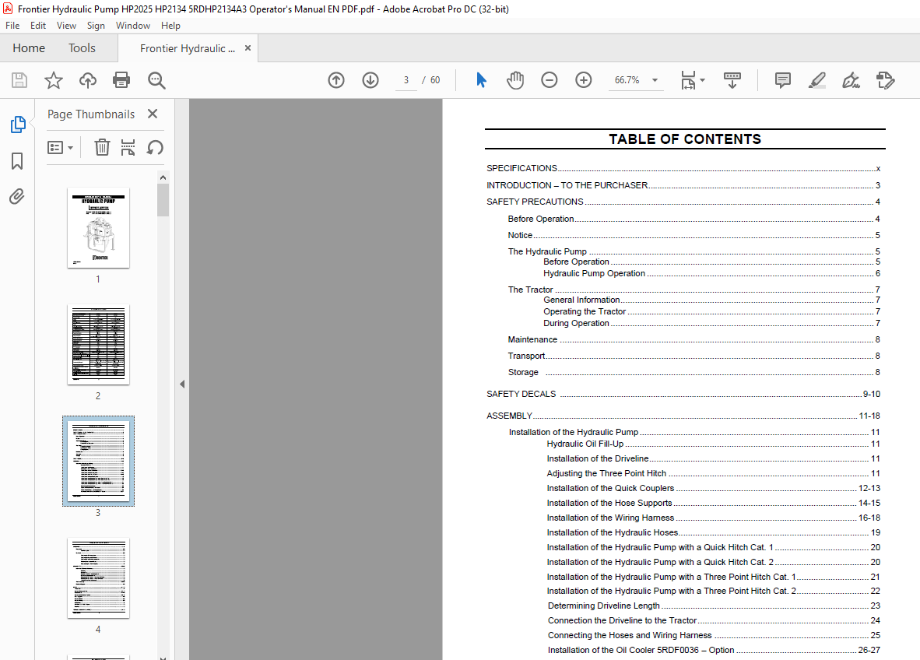The image size is (920, 660).
Task: Click 'Determining Driveline Length' line
Action: coord(714,606)
